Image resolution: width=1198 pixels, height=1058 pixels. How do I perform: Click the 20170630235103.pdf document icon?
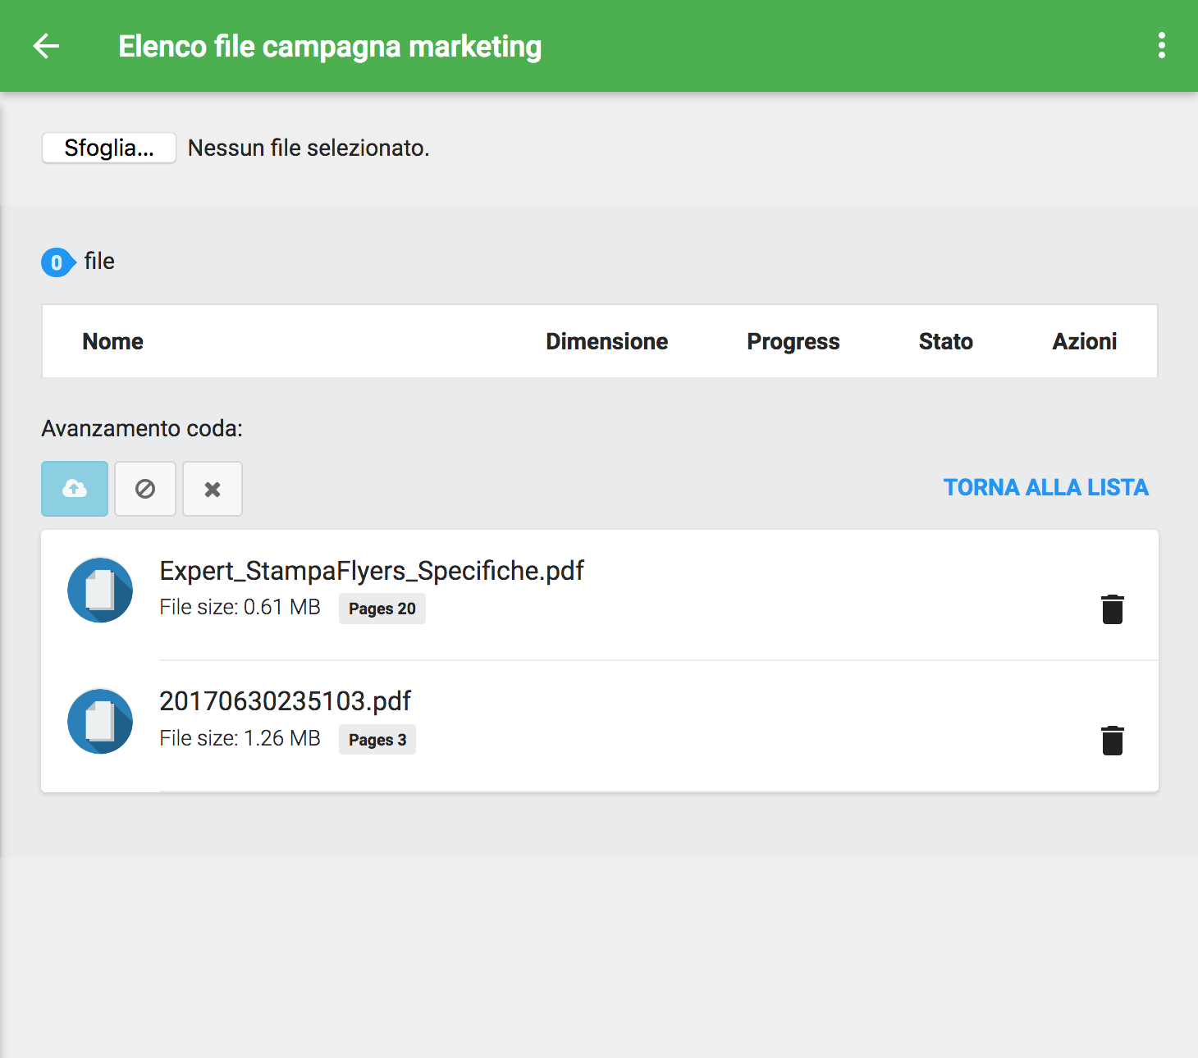(100, 722)
